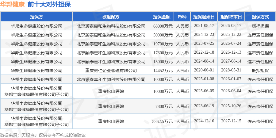
Task: Click start date 2020-06-01
Action: click(204, 70)
